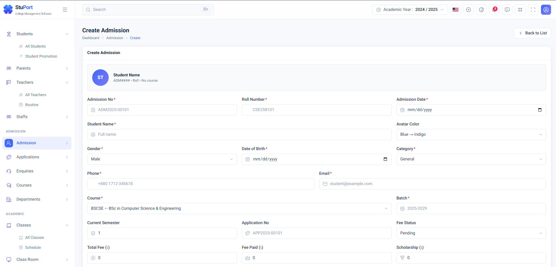Click the Enquiries headset icon
This screenshot has width=556, height=267.
tap(9, 171)
